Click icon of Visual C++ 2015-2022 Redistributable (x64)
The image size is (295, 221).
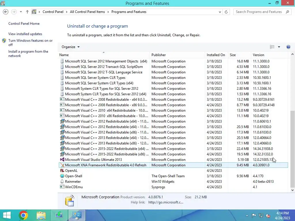point(62,148)
